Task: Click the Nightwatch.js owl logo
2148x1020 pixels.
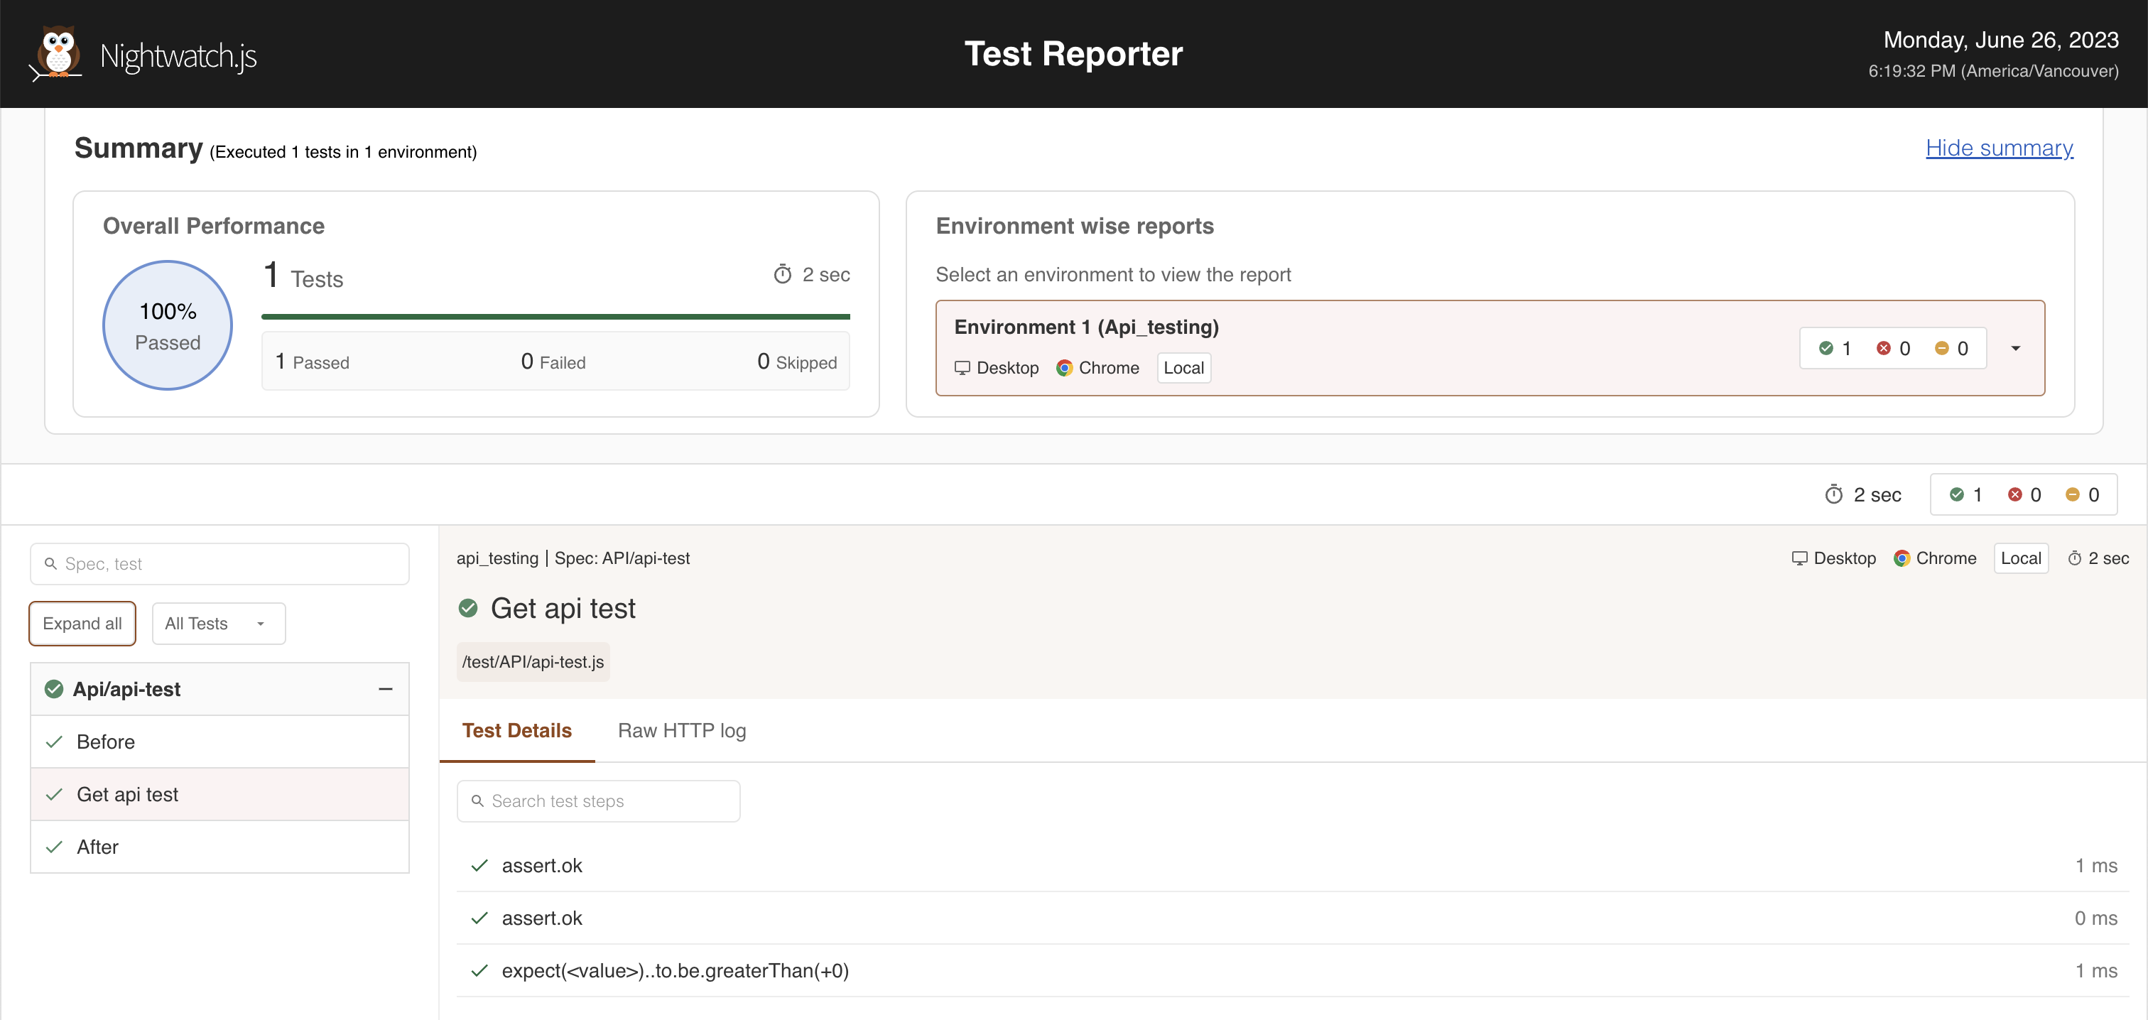Action: coord(57,53)
